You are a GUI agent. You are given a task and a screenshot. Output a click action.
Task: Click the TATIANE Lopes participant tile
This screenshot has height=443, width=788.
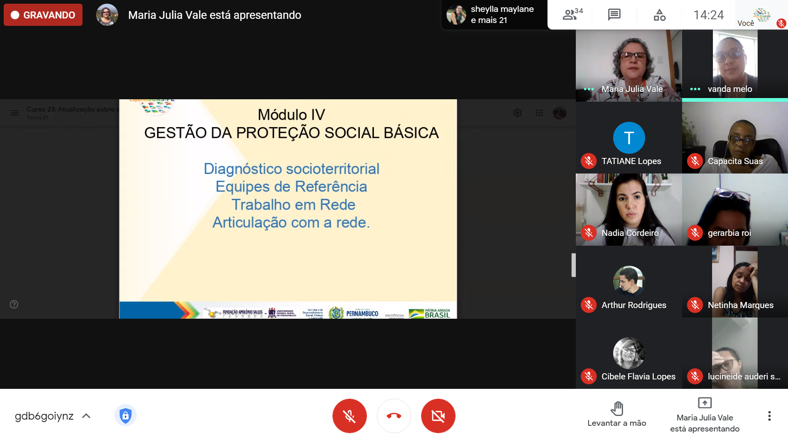pyautogui.click(x=628, y=138)
